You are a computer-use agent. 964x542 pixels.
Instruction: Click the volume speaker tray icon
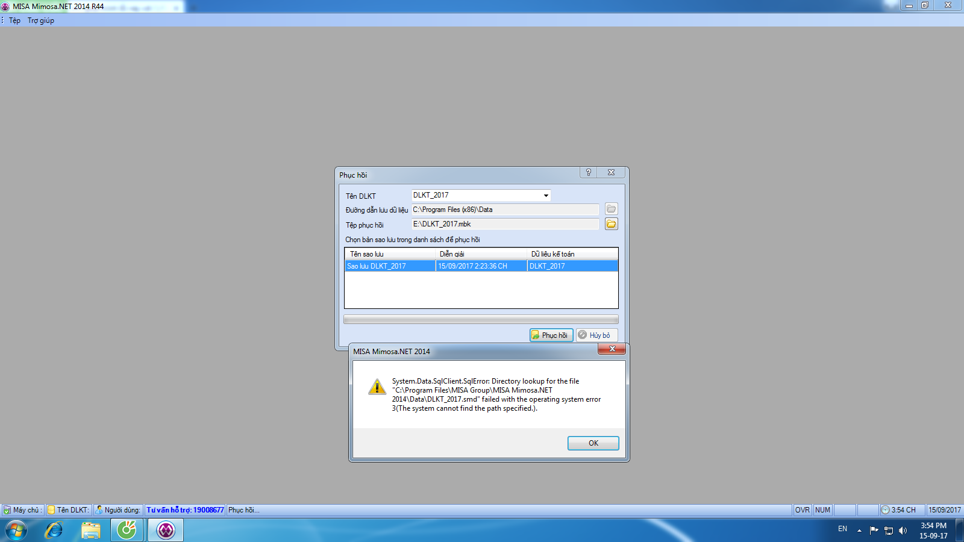pyautogui.click(x=903, y=531)
